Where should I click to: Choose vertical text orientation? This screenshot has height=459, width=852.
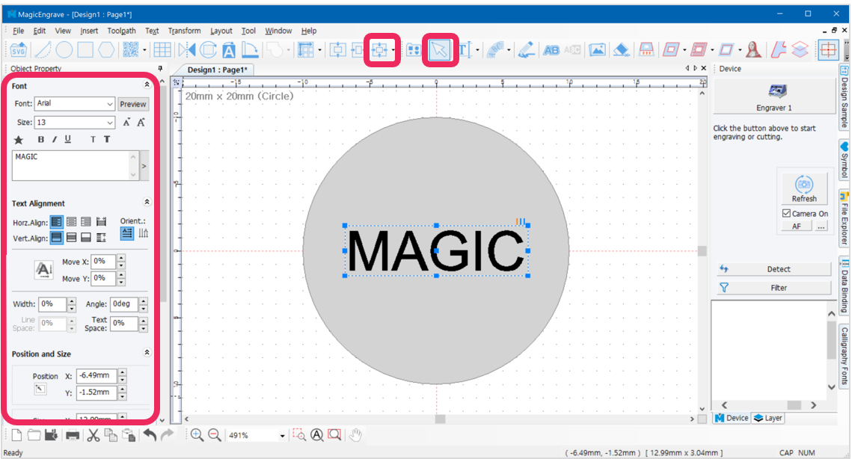144,233
